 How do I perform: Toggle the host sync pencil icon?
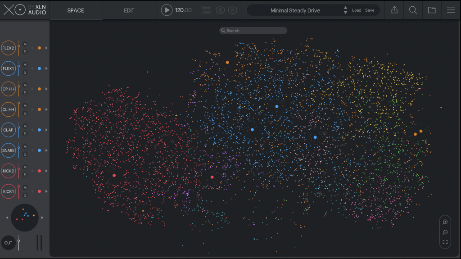tap(220, 10)
